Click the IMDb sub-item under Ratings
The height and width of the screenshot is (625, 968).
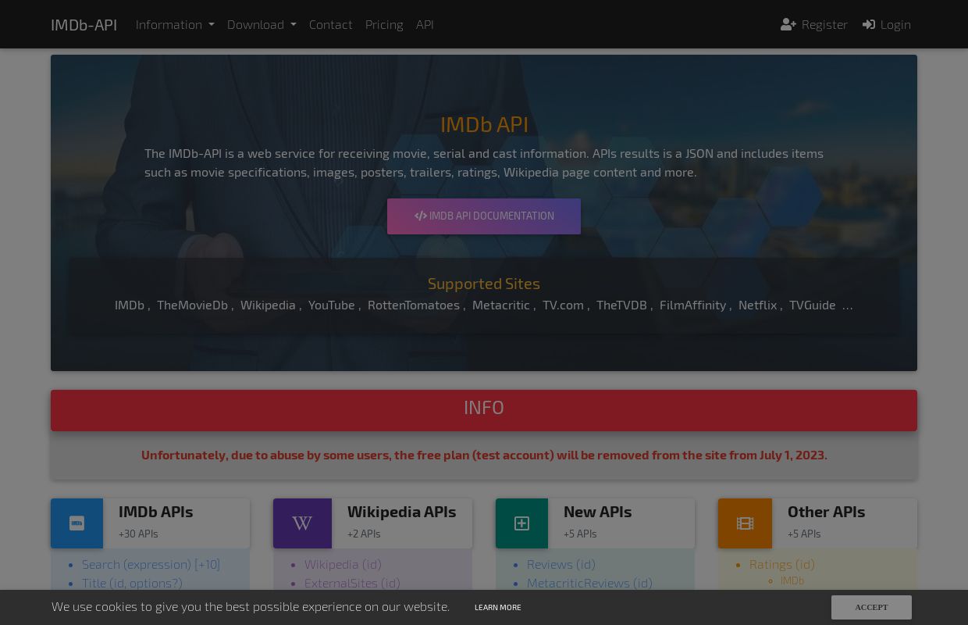coord(792,580)
